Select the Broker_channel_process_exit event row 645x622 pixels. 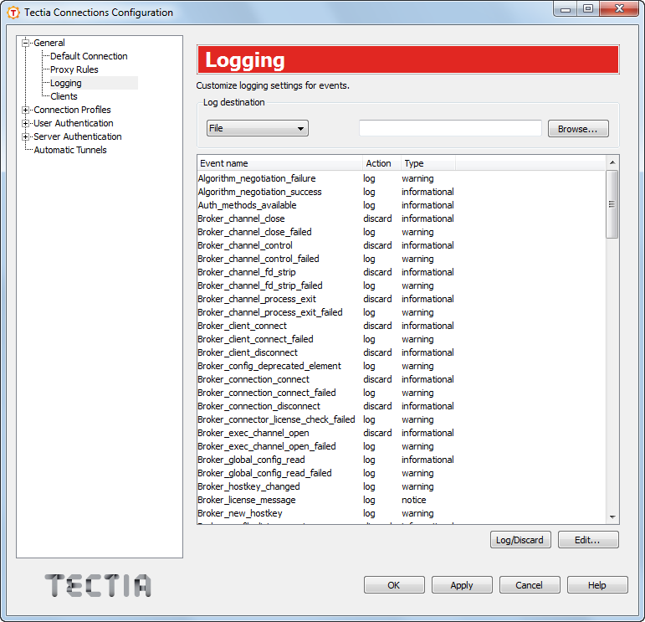(325, 299)
